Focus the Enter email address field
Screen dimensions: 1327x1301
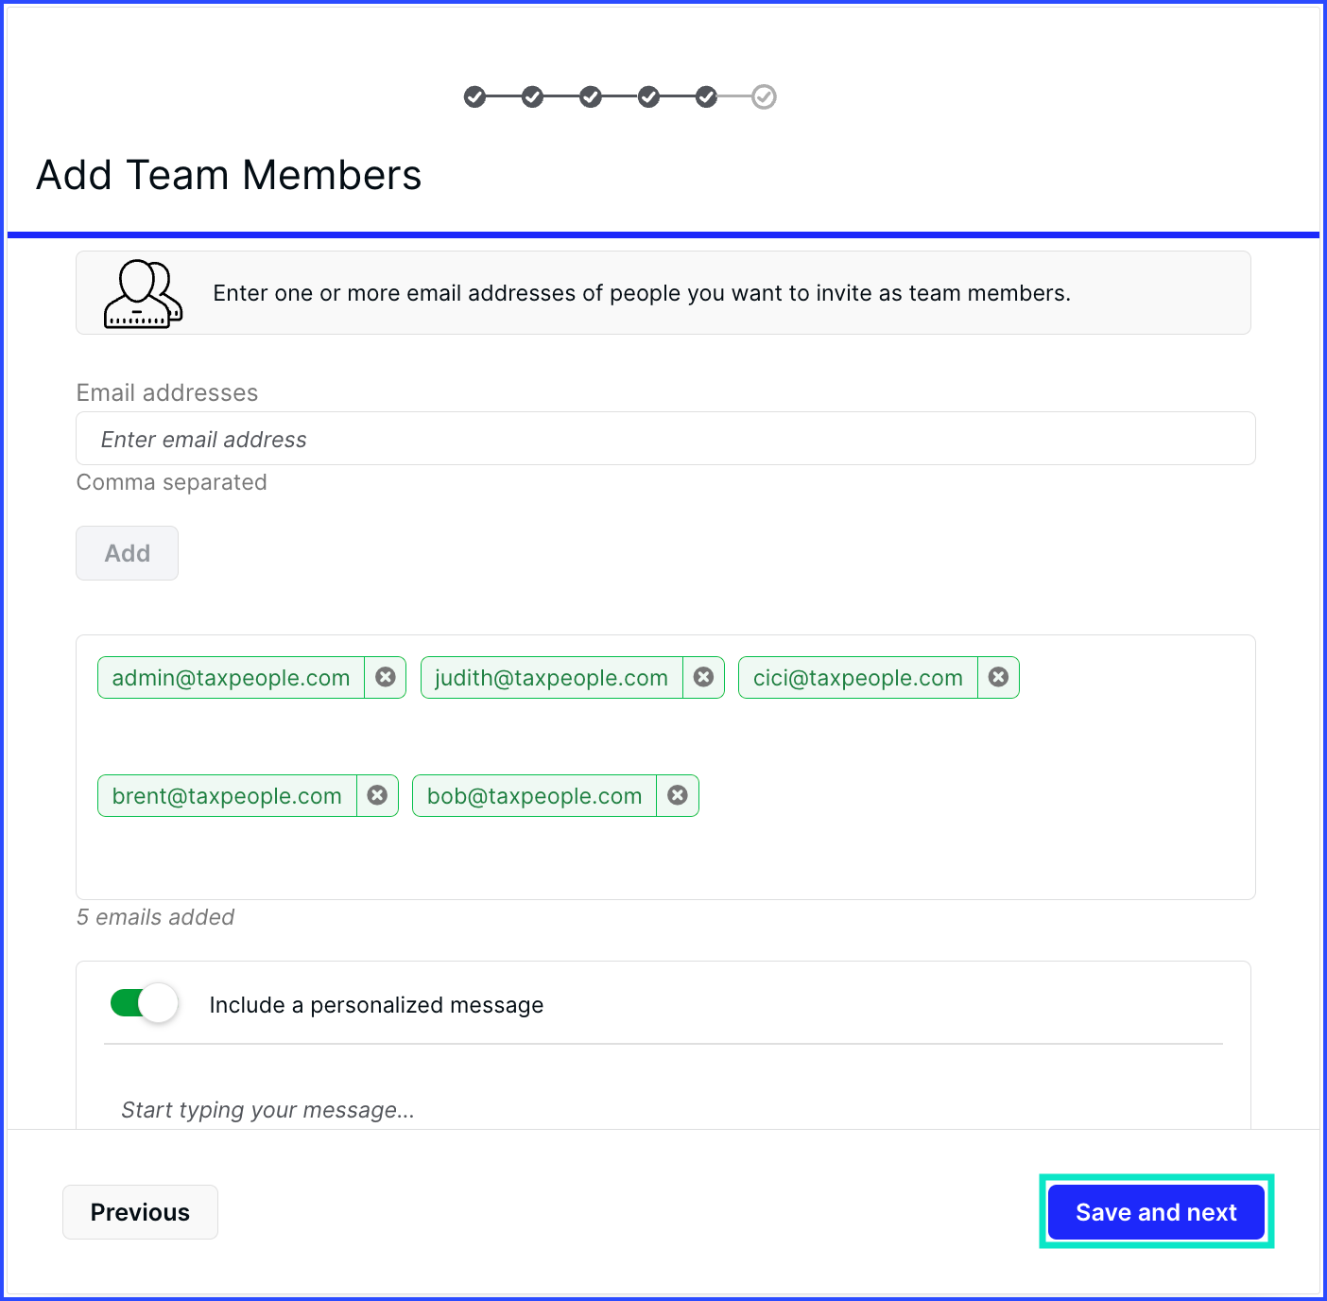pos(665,439)
